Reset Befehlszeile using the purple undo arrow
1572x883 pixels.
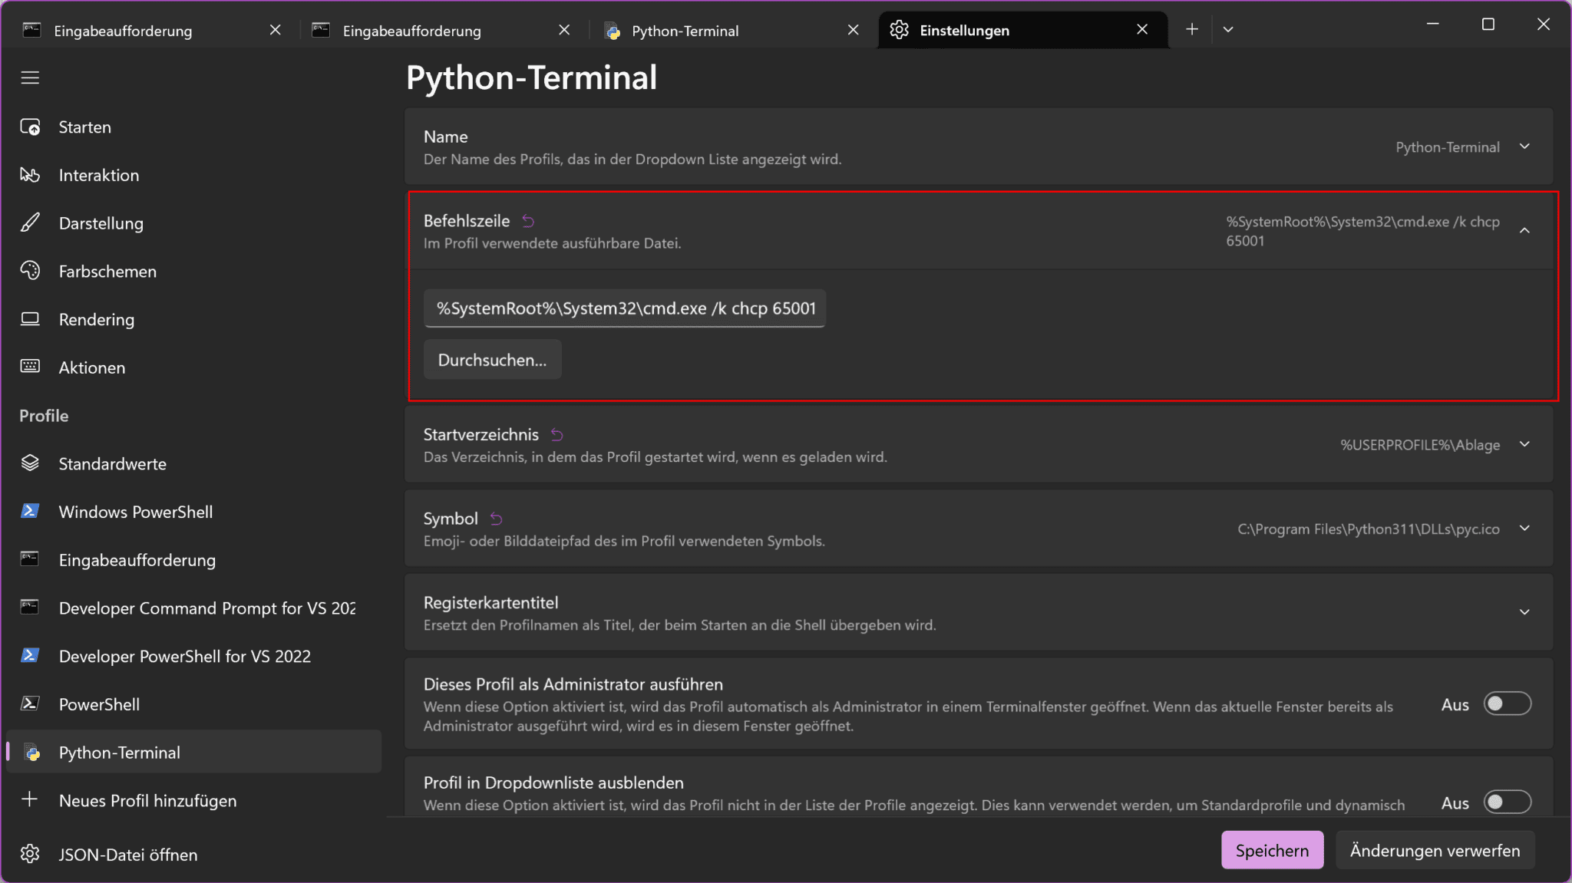tap(527, 220)
